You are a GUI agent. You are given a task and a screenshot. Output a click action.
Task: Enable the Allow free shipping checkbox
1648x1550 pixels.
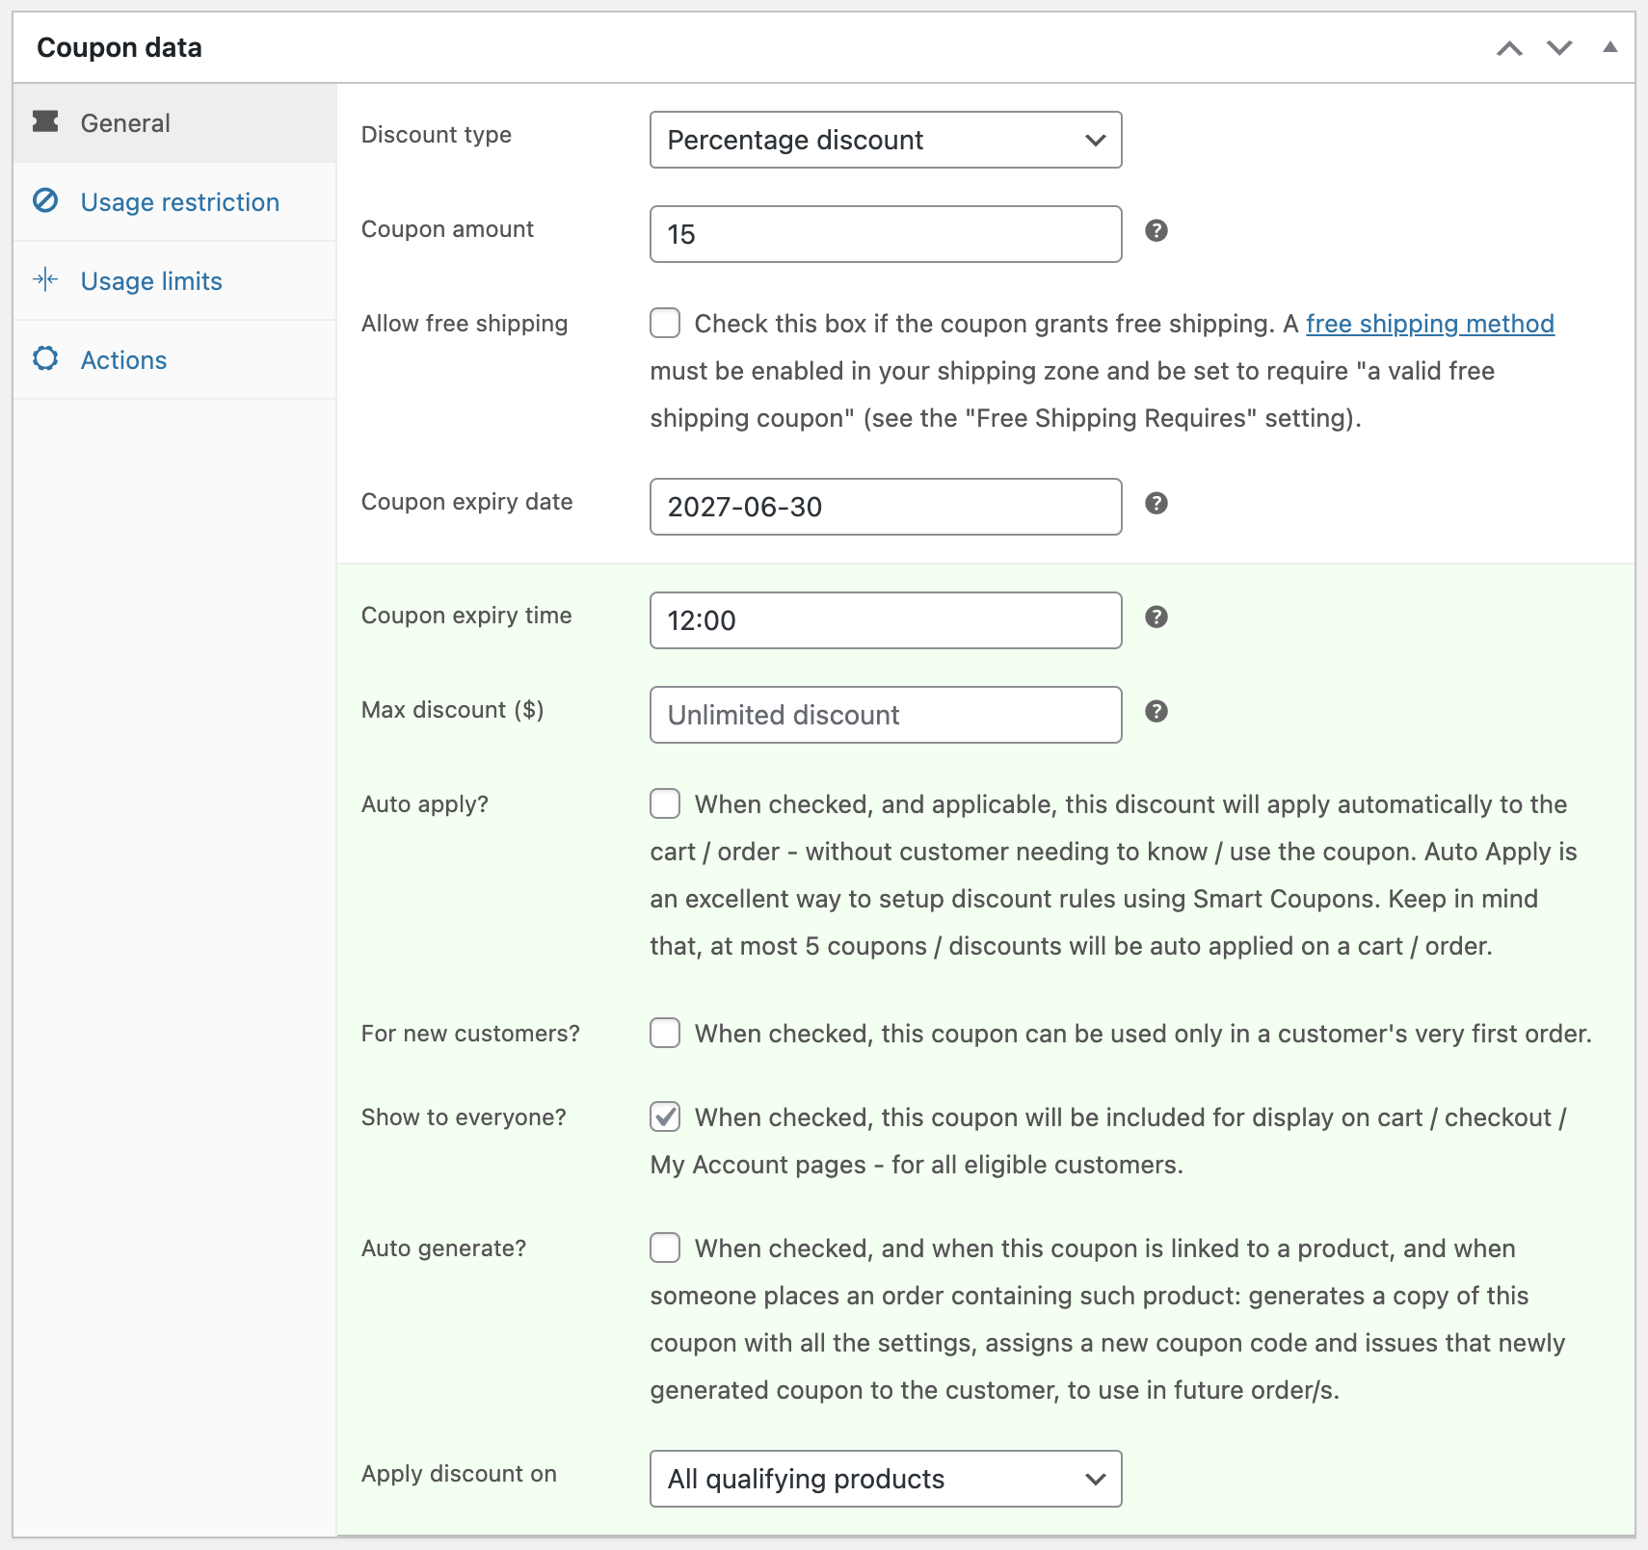[x=665, y=323]
